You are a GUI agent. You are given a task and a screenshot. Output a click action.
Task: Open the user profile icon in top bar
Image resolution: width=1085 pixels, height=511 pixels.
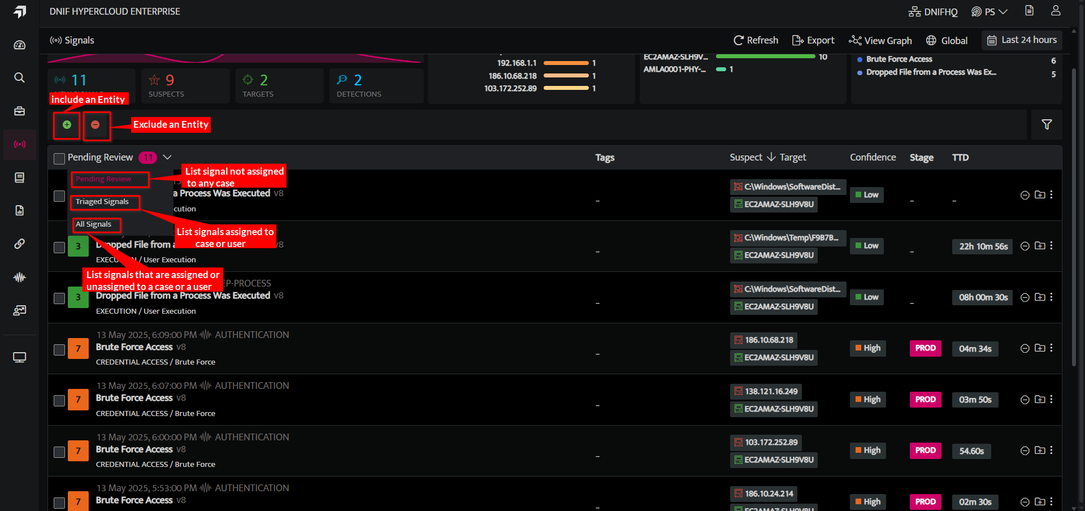(x=1056, y=11)
